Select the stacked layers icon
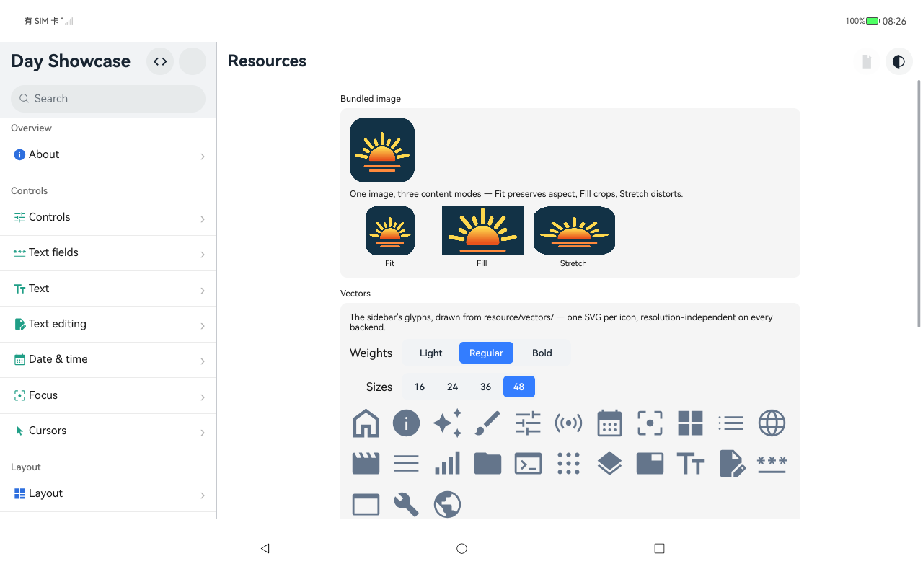 pyautogui.click(x=609, y=464)
